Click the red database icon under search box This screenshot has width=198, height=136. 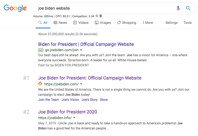pyautogui.click(x=101, y=16)
